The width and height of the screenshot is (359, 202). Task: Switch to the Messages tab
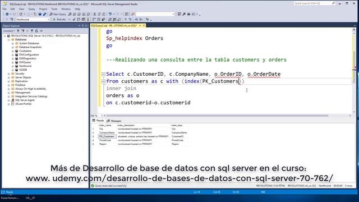pyautogui.click(x=114, y=121)
